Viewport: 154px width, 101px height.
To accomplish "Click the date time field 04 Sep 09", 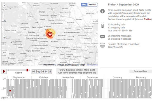I will (42, 71).
